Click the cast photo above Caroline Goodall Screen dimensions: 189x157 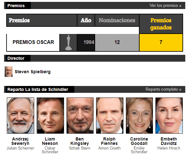[139, 116]
